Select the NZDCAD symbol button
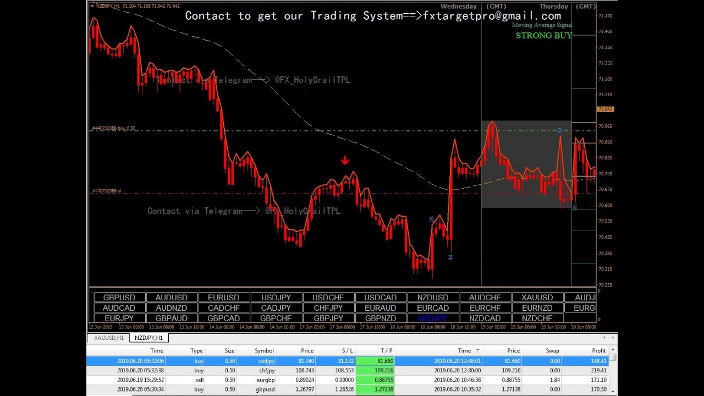704x396 pixels. (x=485, y=318)
